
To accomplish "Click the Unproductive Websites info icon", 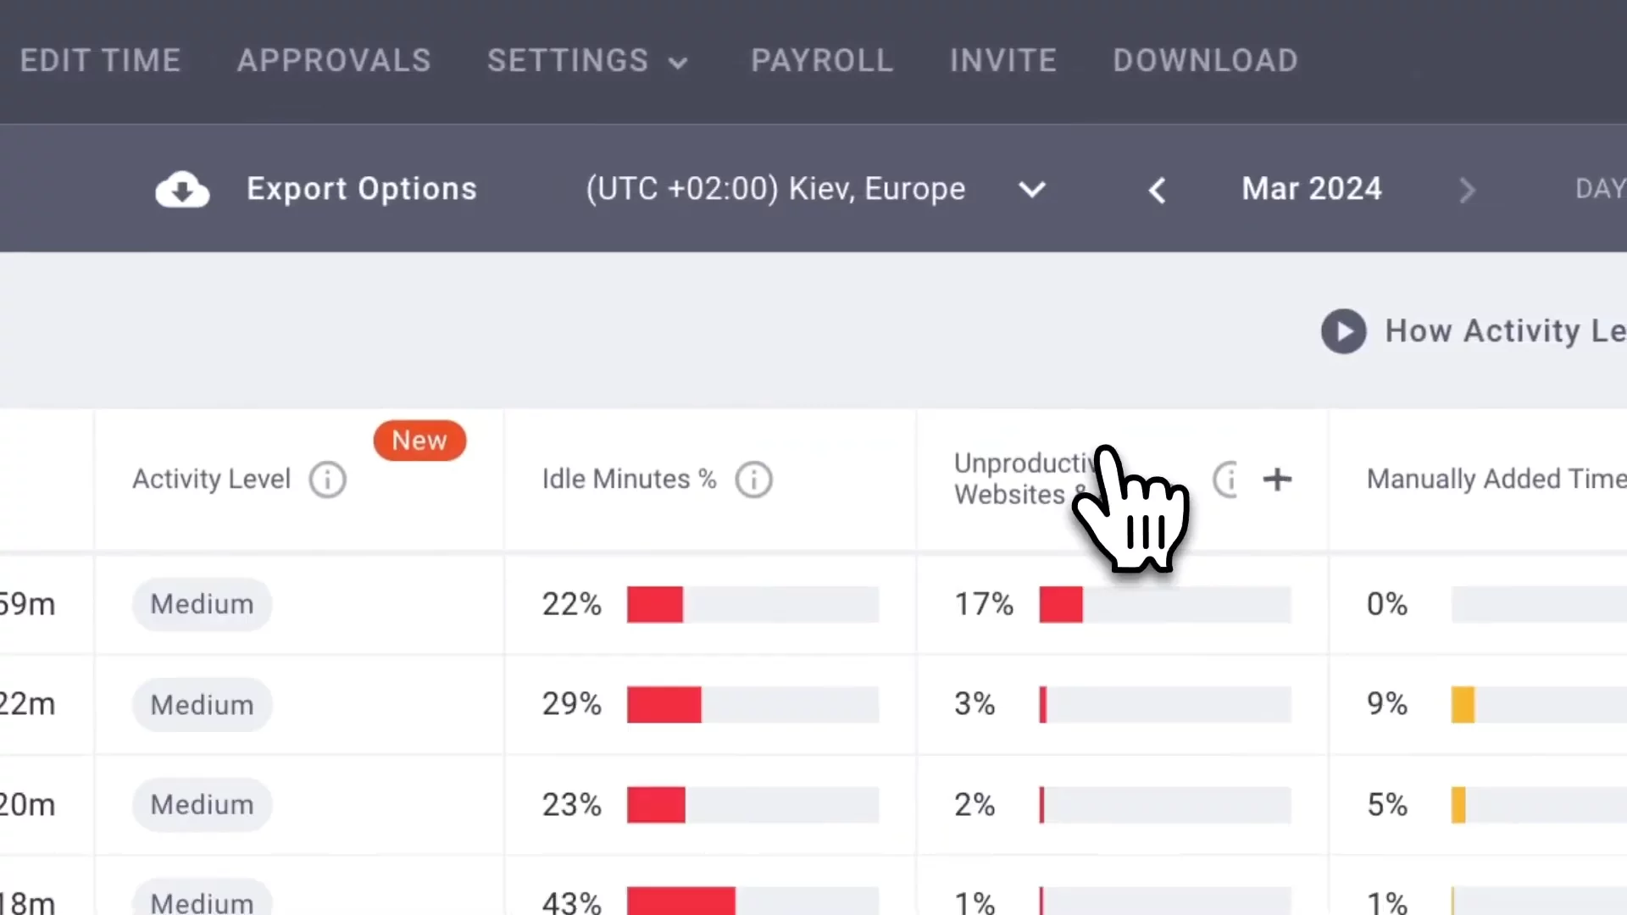I will pyautogui.click(x=1226, y=480).
